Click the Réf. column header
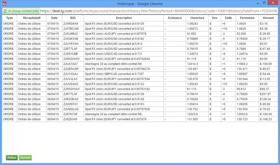Image resolution: width=280 pixels, height=165 pixels. point(73,18)
